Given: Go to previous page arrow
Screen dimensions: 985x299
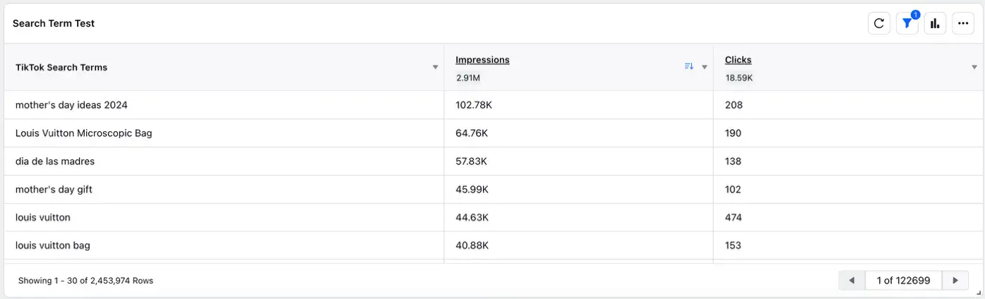Looking at the screenshot, I should 852,281.
